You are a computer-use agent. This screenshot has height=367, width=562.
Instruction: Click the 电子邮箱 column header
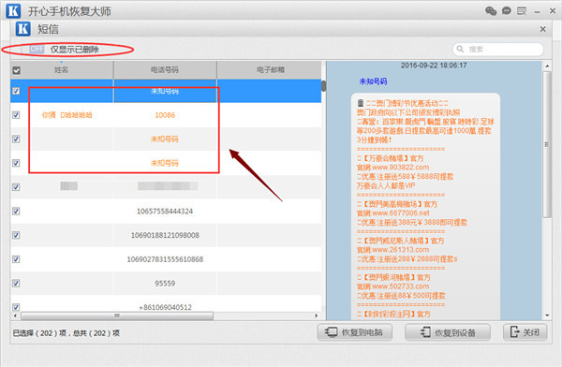[x=271, y=70]
